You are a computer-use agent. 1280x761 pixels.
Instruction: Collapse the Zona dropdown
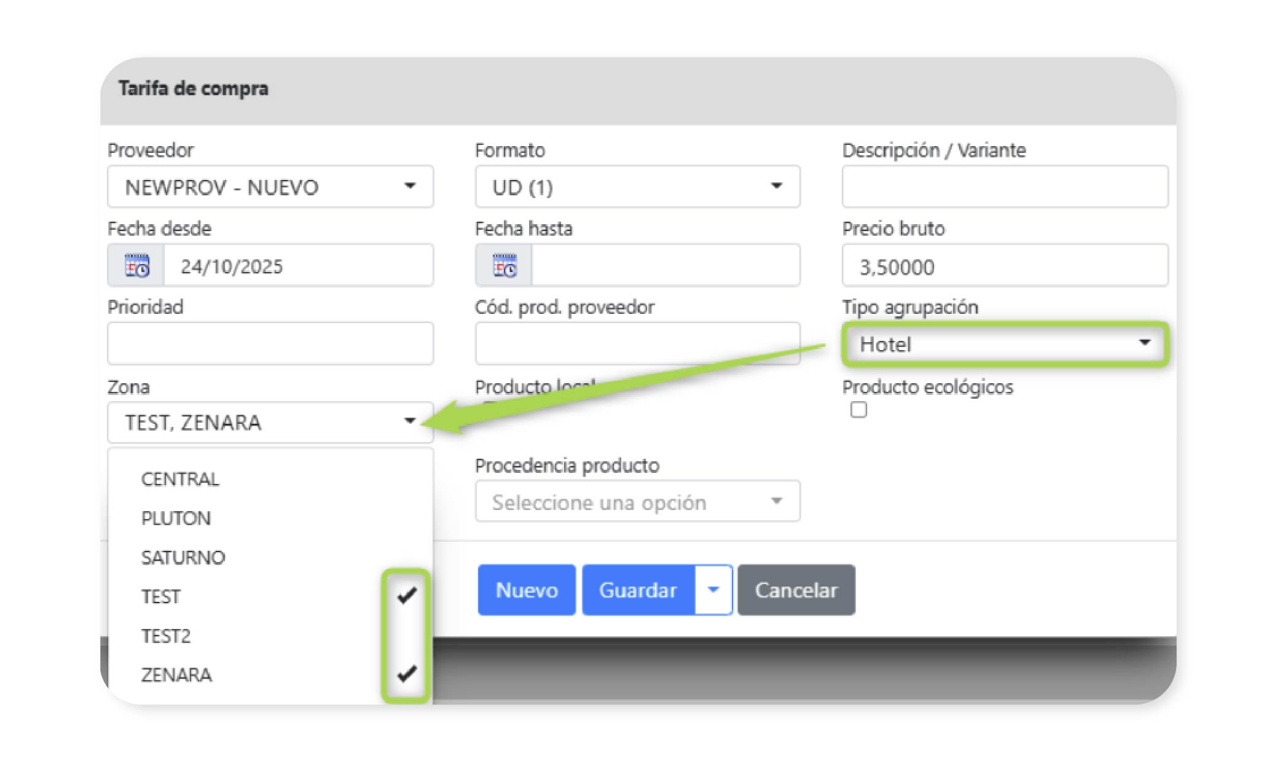click(x=270, y=423)
